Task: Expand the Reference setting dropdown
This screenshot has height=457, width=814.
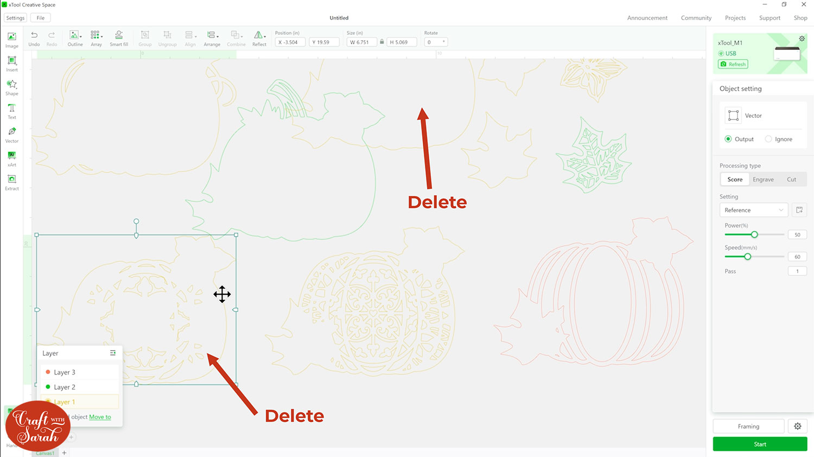Action: 754,210
